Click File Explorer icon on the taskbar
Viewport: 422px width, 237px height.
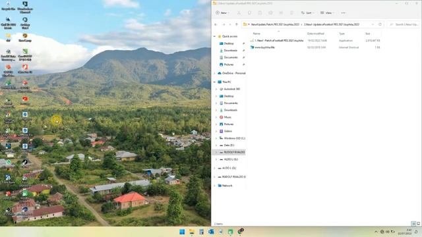(192, 232)
